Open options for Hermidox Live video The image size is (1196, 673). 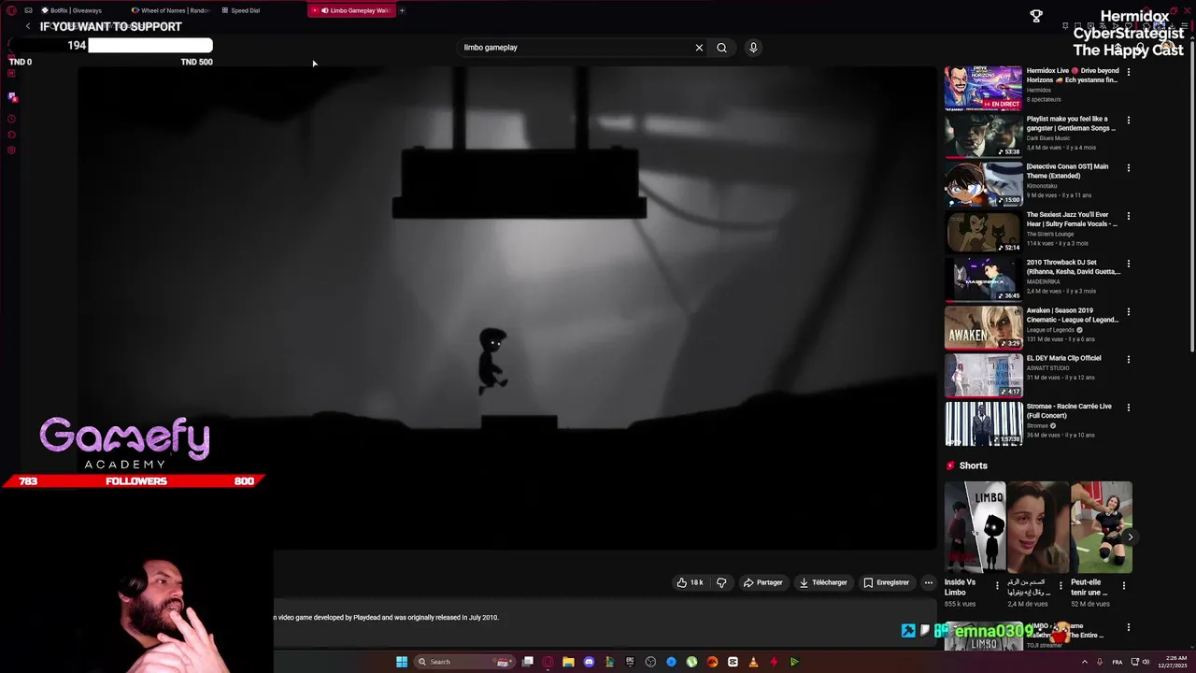coord(1128,72)
